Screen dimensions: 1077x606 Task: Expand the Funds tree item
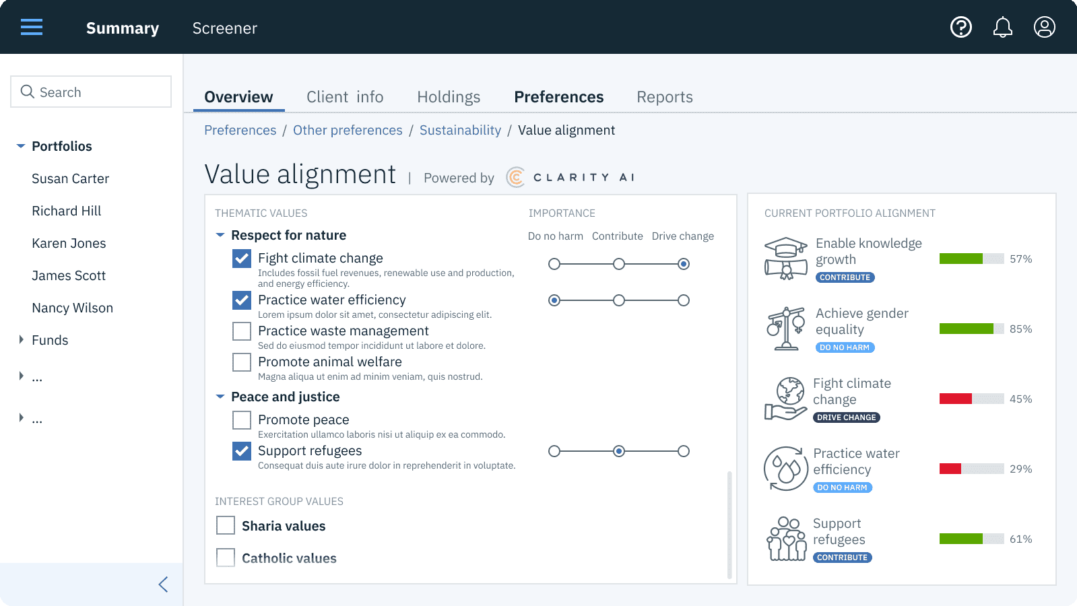tap(22, 340)
